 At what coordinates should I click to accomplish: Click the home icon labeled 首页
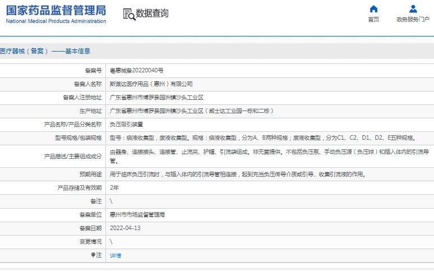click(x=373, y=9)
